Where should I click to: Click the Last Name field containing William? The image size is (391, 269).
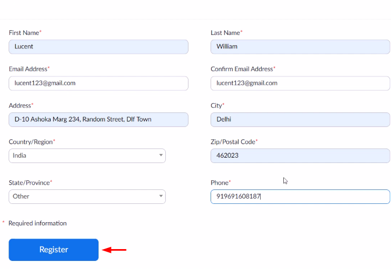tap(300, 47)
